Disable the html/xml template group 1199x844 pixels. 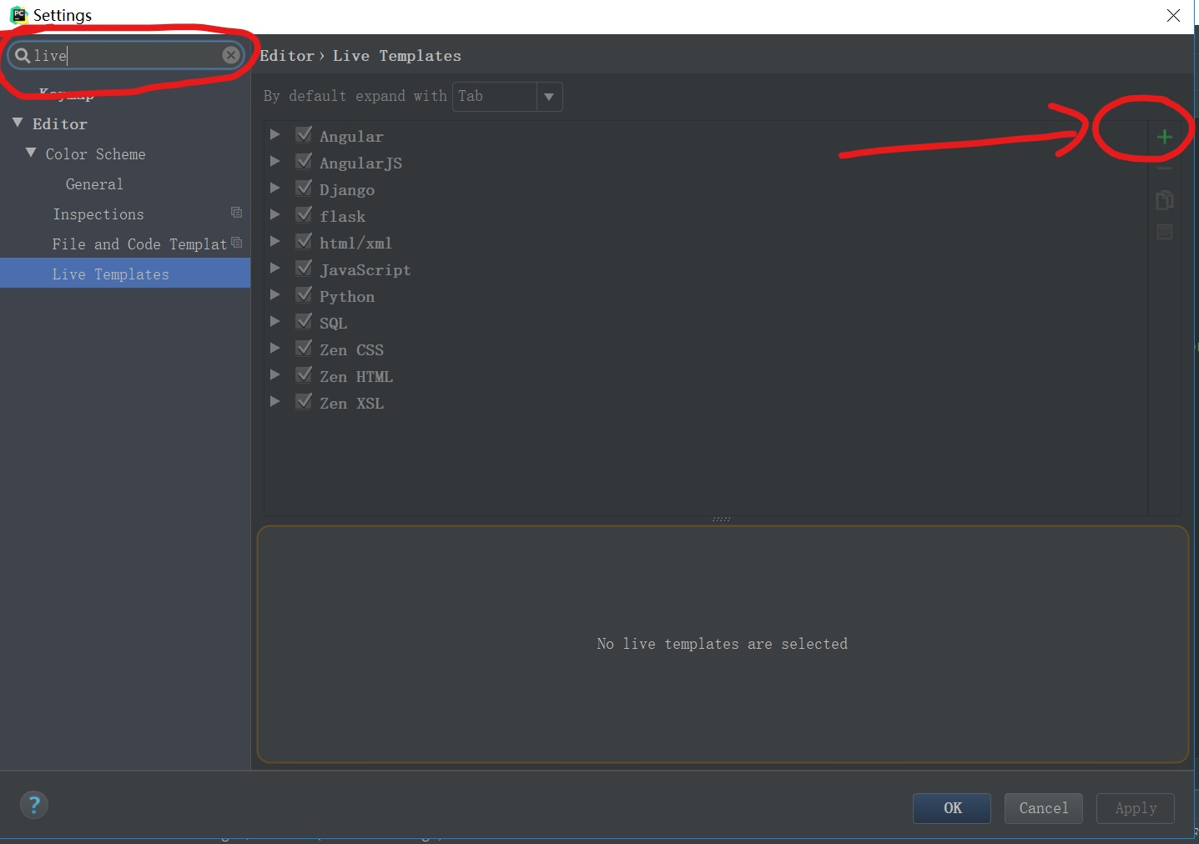pos(304,241)
